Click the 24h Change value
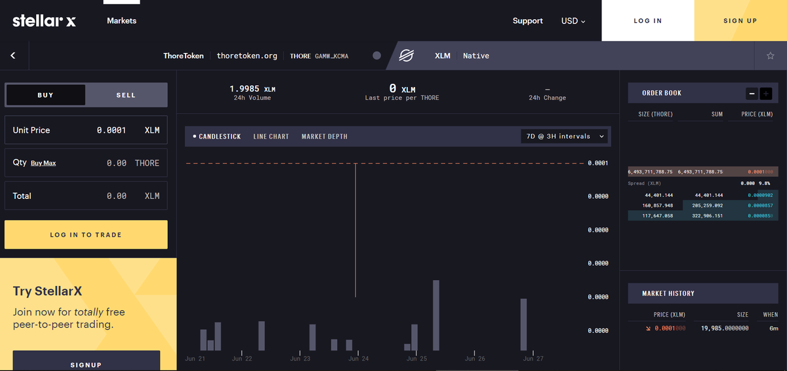This screenshot has height=371, width=787. [x=547, y=89]
